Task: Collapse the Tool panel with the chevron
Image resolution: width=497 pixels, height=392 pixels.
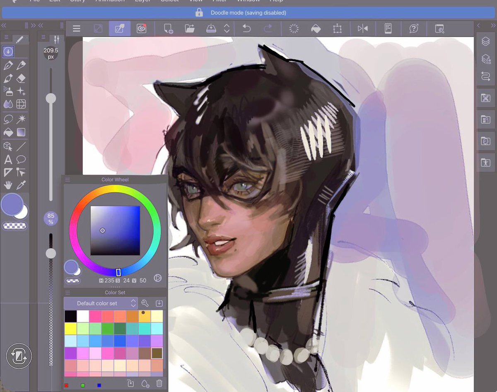Action: [x=3, y=25]
